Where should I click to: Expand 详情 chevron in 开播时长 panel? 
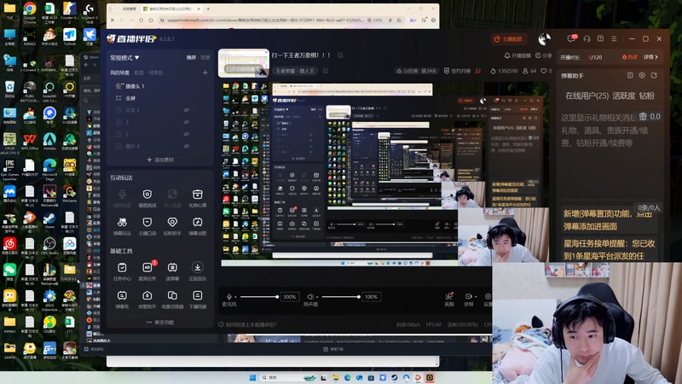click(x=651, y=57)
